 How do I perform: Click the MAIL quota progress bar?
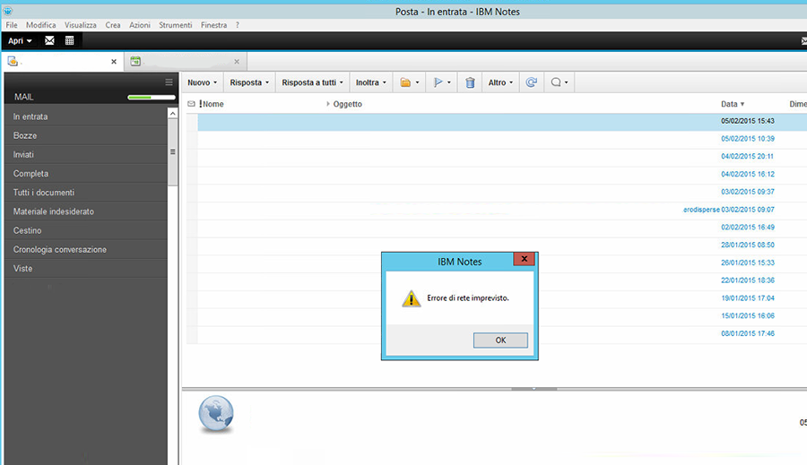pyautogui.click(x=152, y=97)
